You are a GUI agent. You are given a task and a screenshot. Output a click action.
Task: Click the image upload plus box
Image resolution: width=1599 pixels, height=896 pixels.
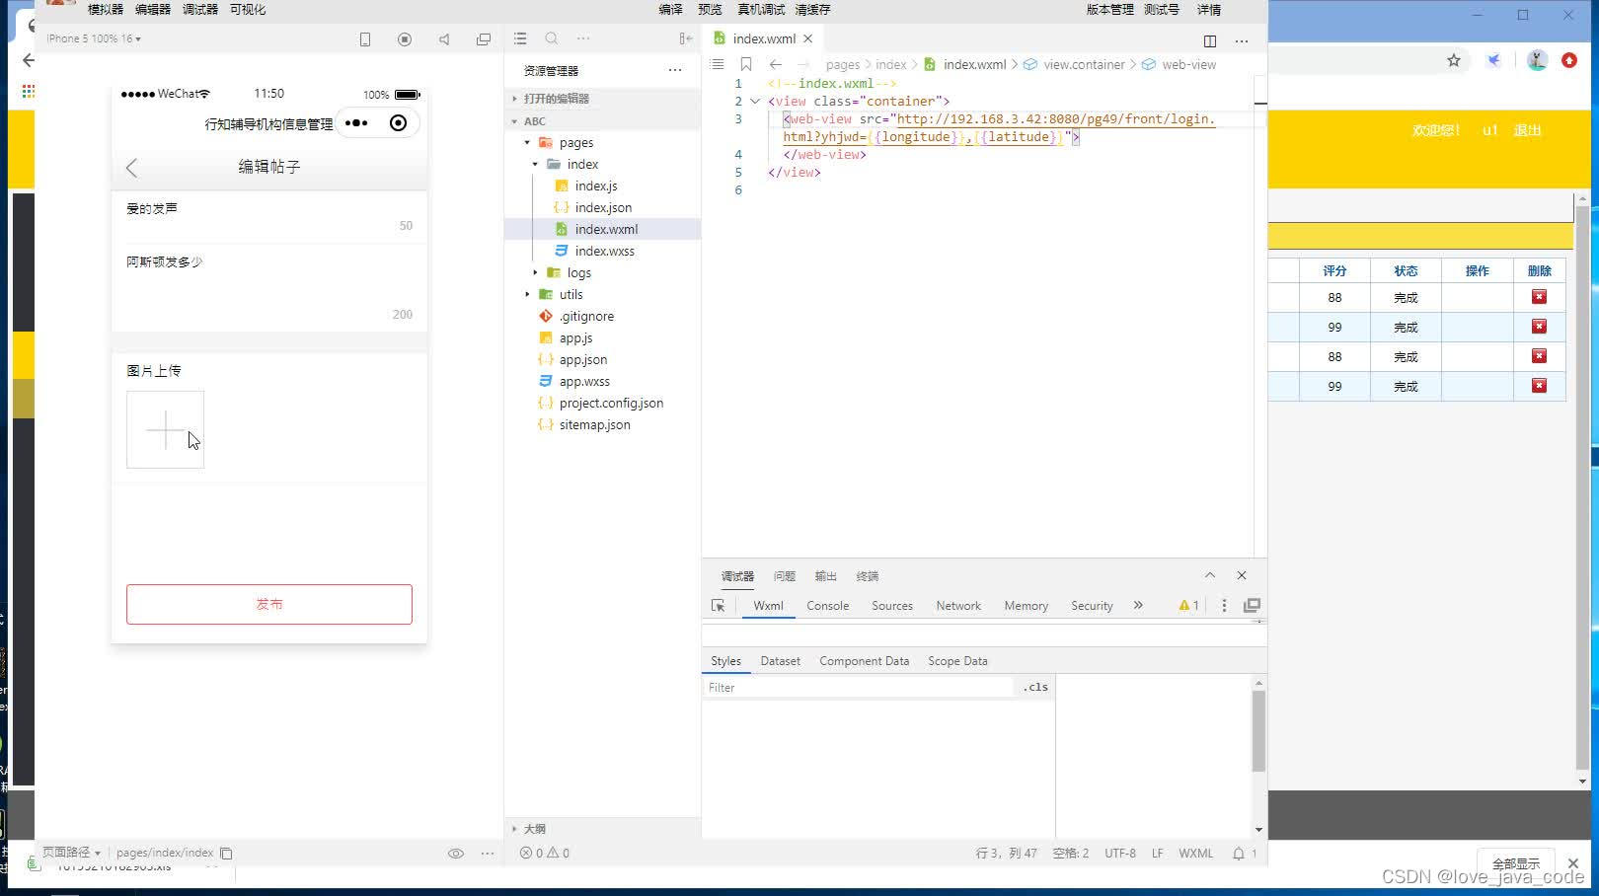point(165,429)
